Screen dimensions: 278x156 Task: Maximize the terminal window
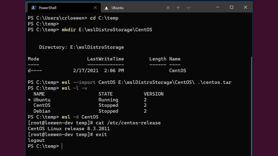tap(232, 7)
